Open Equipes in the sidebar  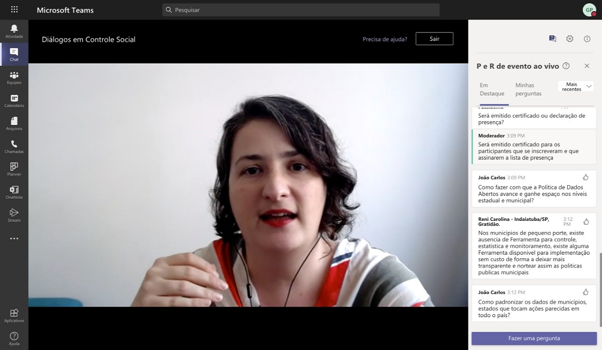click(14, 77)
